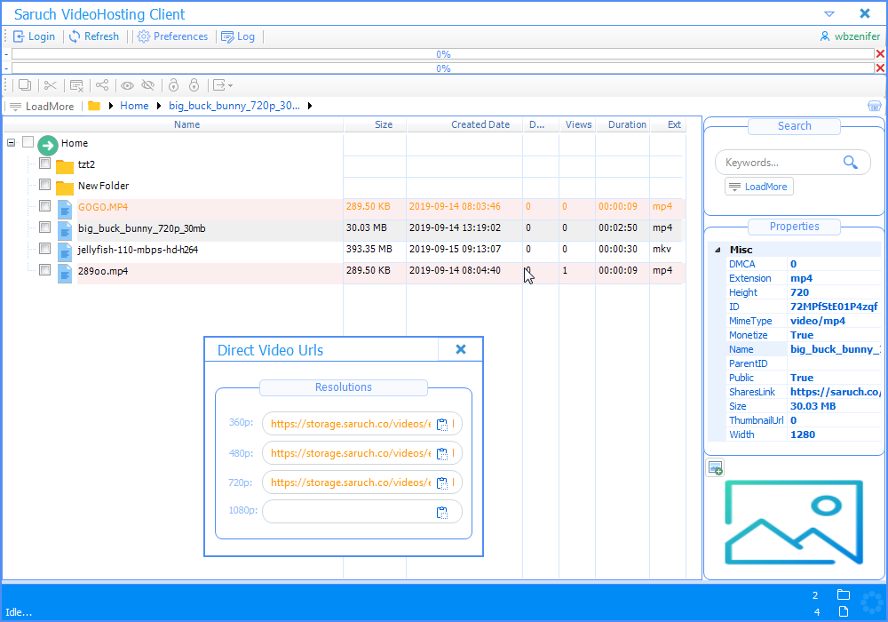Viewport: 888px width, 622px height.
Task: Expand arrow before Home breadcrumb
Action: 110,106
